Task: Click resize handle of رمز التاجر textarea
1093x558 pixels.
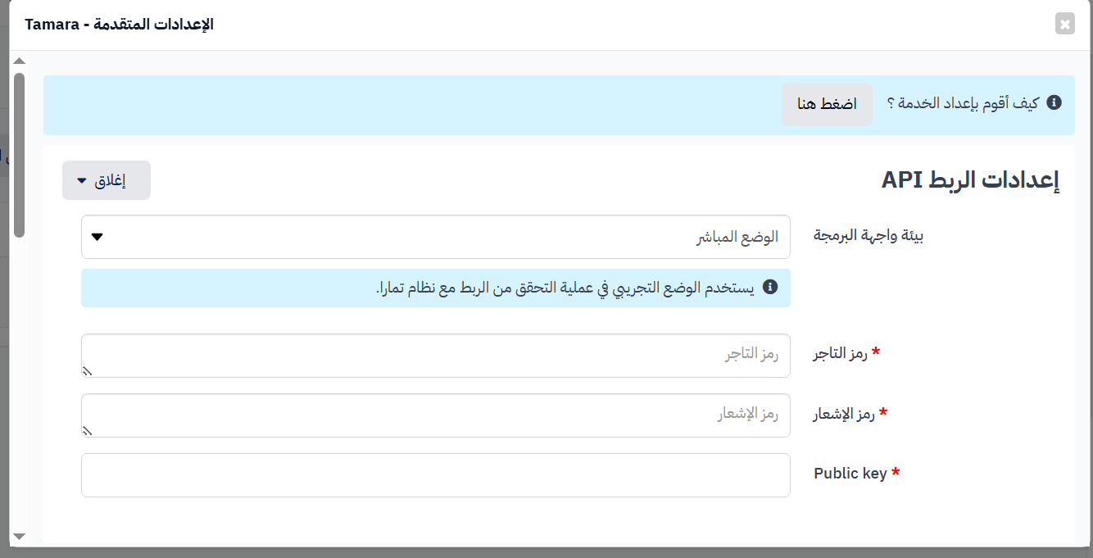Action: (87, 372)
